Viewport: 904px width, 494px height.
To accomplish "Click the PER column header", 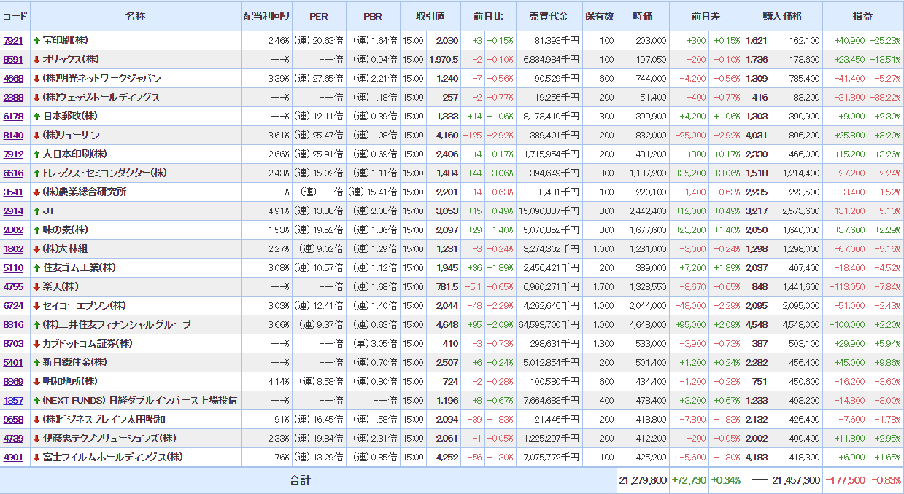I will 319,16.
